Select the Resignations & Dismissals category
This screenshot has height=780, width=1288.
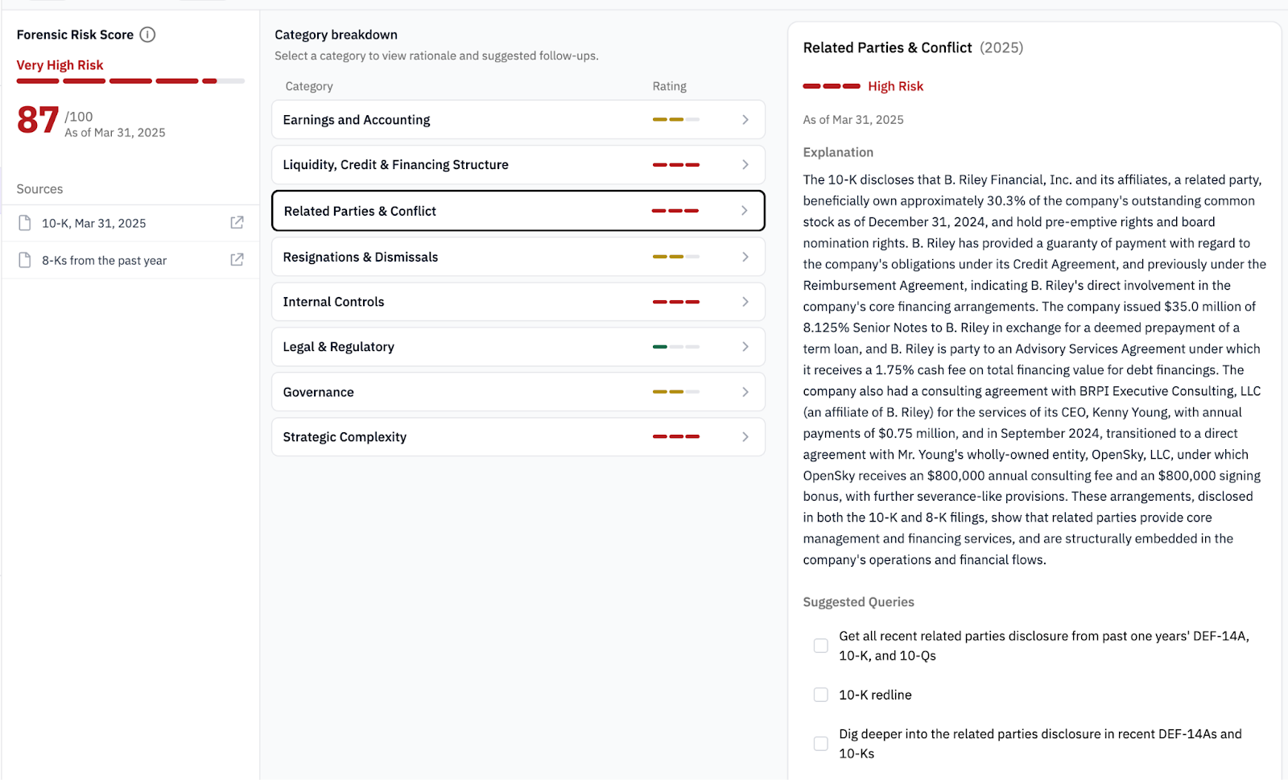pyautogui.click(x=361, y=257)
